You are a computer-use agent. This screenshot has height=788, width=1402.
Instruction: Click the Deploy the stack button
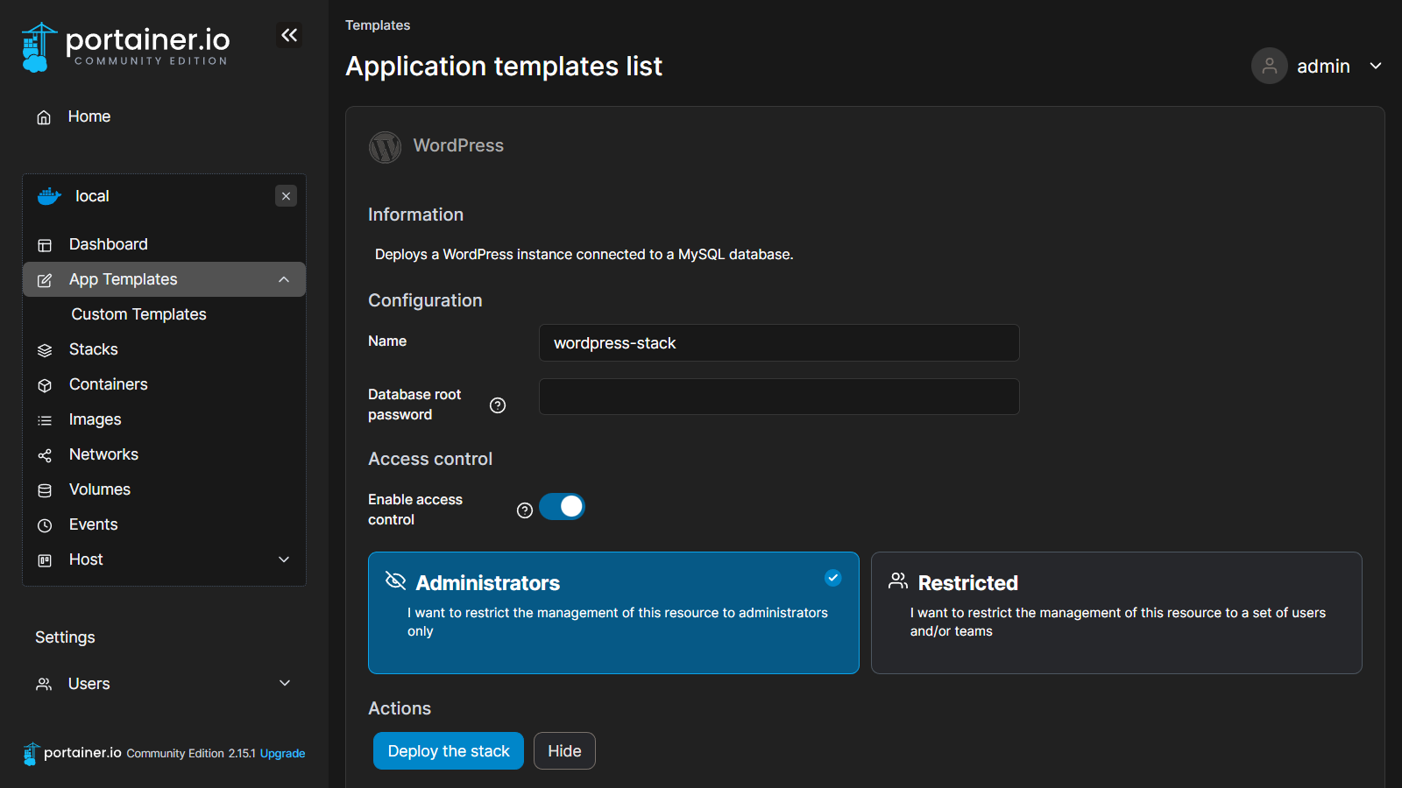pyautogui.click(x=448, y=751)
